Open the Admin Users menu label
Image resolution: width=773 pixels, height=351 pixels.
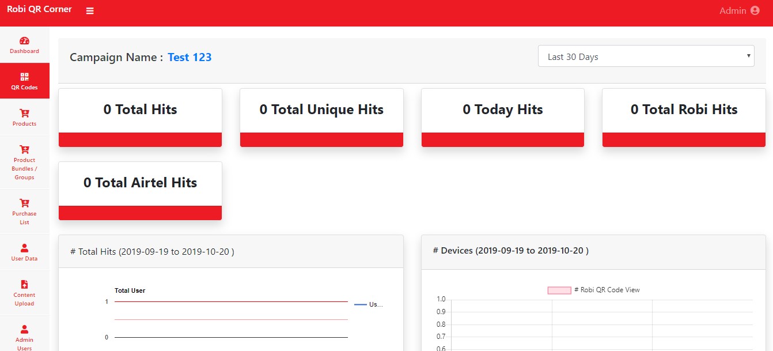click(24, 344)
